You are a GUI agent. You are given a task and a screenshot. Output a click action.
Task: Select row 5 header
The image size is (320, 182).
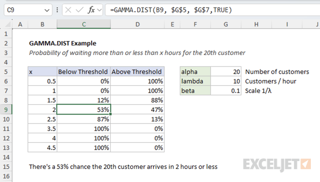tap(6, 72)
